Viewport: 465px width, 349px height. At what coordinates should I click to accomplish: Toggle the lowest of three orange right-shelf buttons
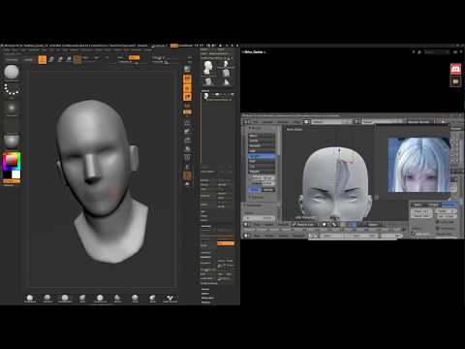(x=187, y=96)
